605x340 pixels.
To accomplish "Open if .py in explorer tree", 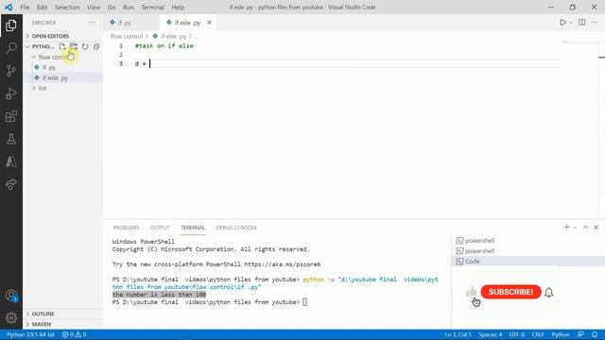I will [x=49, y=67].
